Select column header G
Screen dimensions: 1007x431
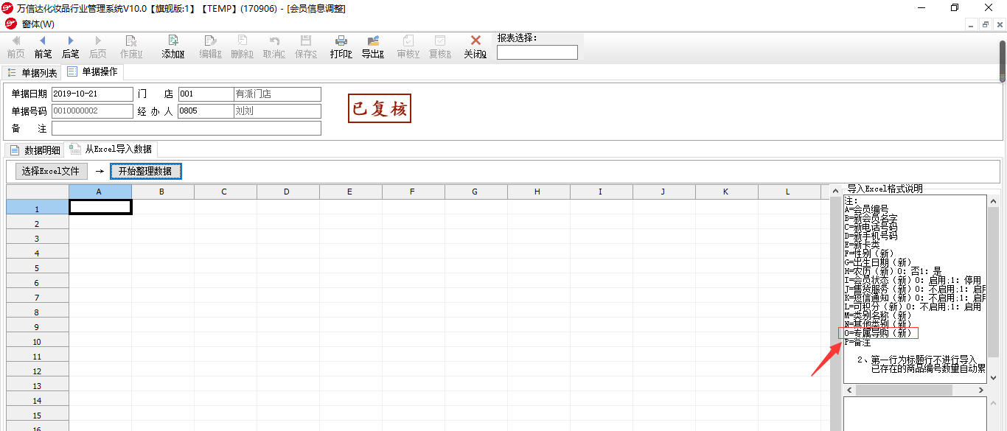coord(476,192)
